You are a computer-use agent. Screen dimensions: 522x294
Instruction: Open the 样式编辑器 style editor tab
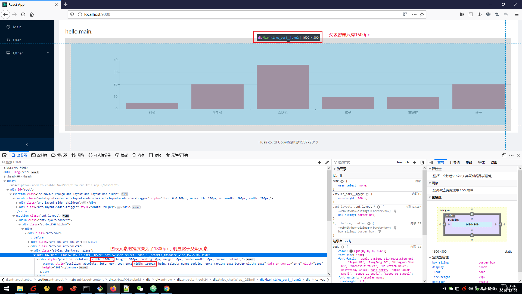100,155
